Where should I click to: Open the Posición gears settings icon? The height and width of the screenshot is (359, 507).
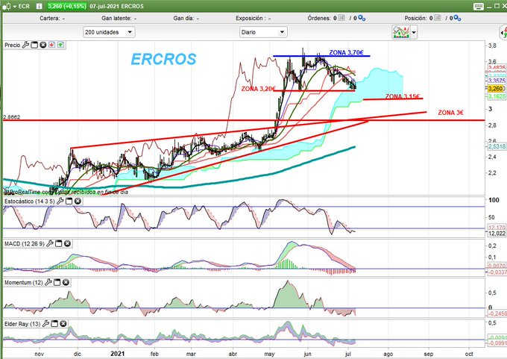pos(457,18)
